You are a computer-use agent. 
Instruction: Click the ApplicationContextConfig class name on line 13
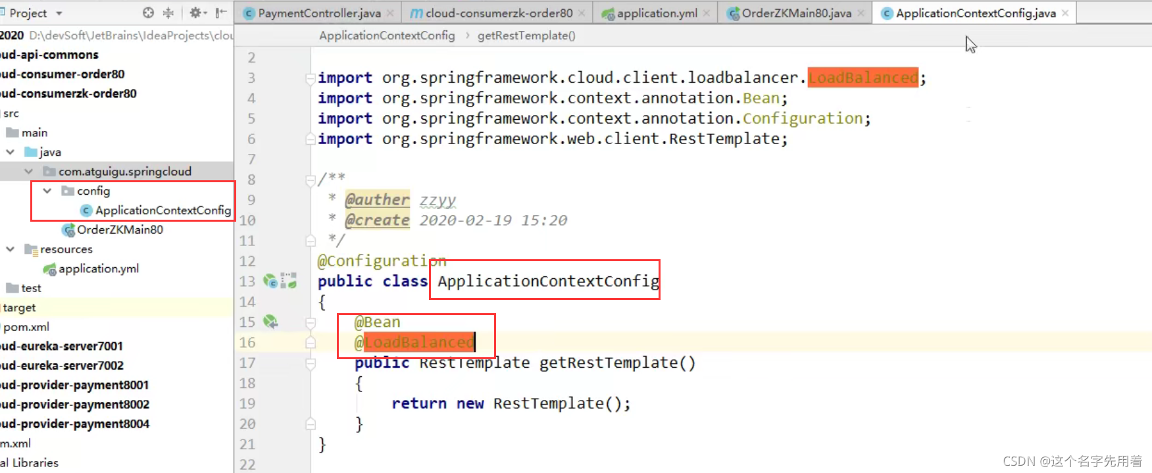(x=548, y=282)
